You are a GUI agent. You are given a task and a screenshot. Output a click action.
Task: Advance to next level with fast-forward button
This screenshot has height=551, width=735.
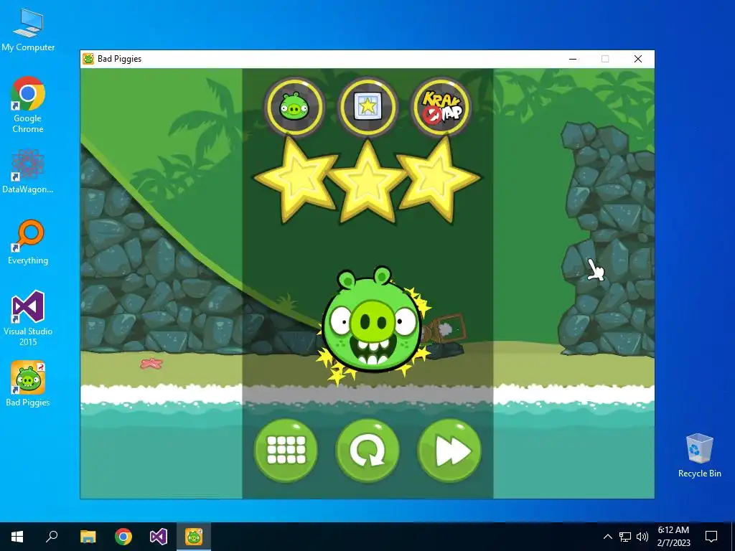point(449,451)
